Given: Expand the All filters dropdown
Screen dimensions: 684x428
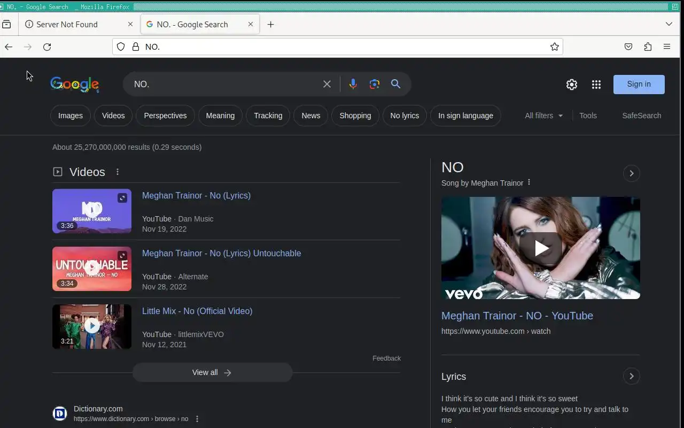Looking at the screenshot, I should [544, 116].
